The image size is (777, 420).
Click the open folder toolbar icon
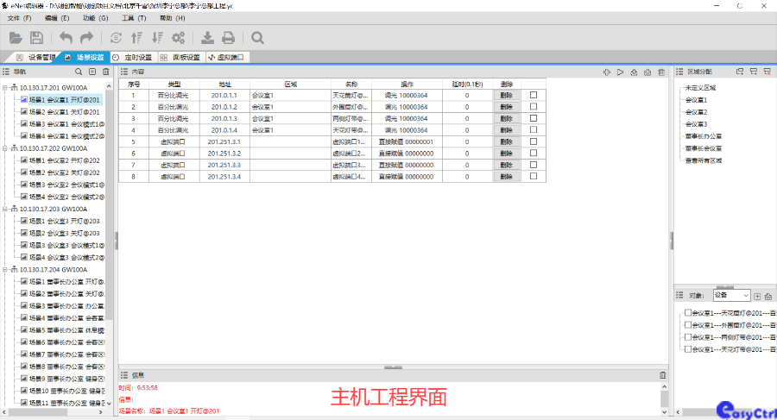[x=16, y=37]
